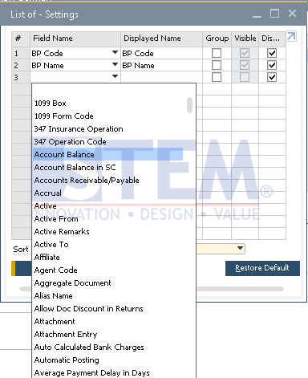
Task: Toggle Visible checkbox for BP Name
Action: tap(245, 65)
